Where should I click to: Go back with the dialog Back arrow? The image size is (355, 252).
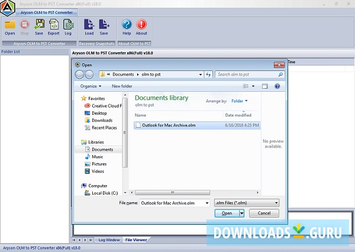tap(79, 75)
